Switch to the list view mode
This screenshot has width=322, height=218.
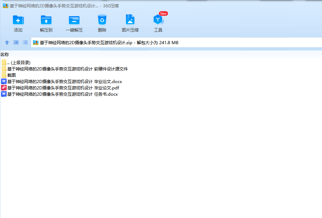(x=25, y=42)
